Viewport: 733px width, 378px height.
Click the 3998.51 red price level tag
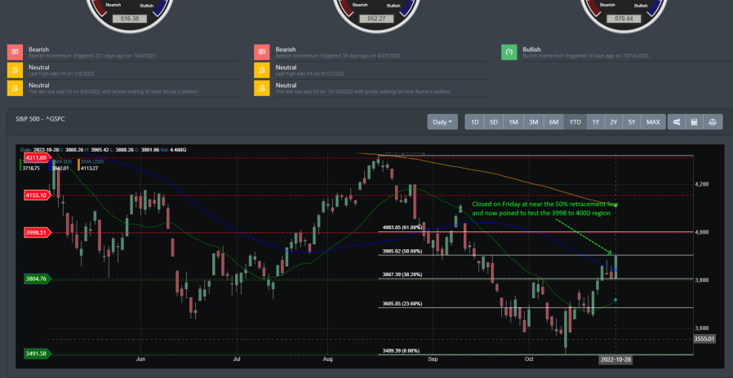tap(38, 232)
